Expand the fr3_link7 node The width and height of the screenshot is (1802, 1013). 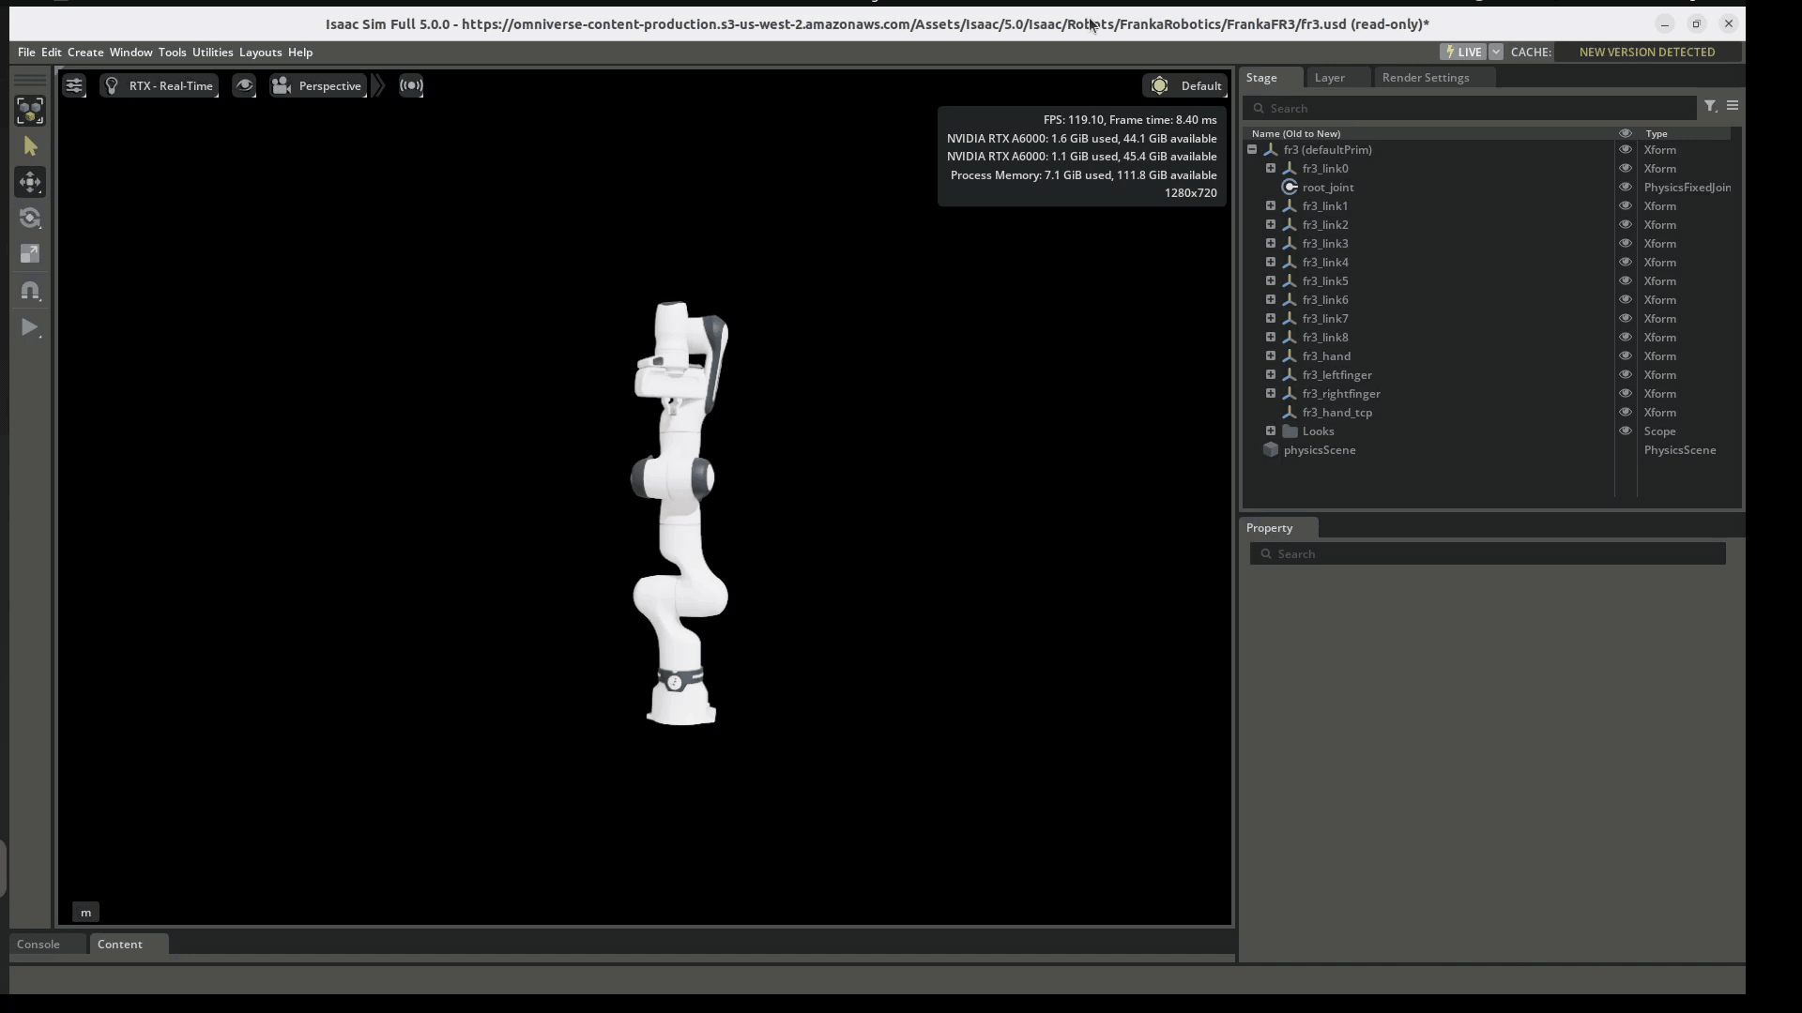1271,318
